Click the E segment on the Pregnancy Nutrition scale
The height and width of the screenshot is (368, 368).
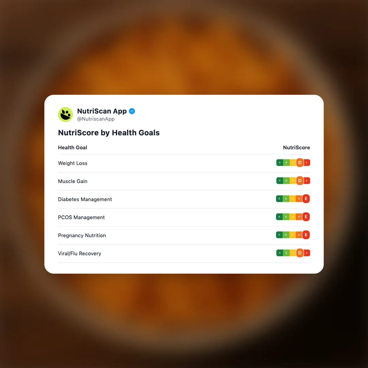coord(306,235)
